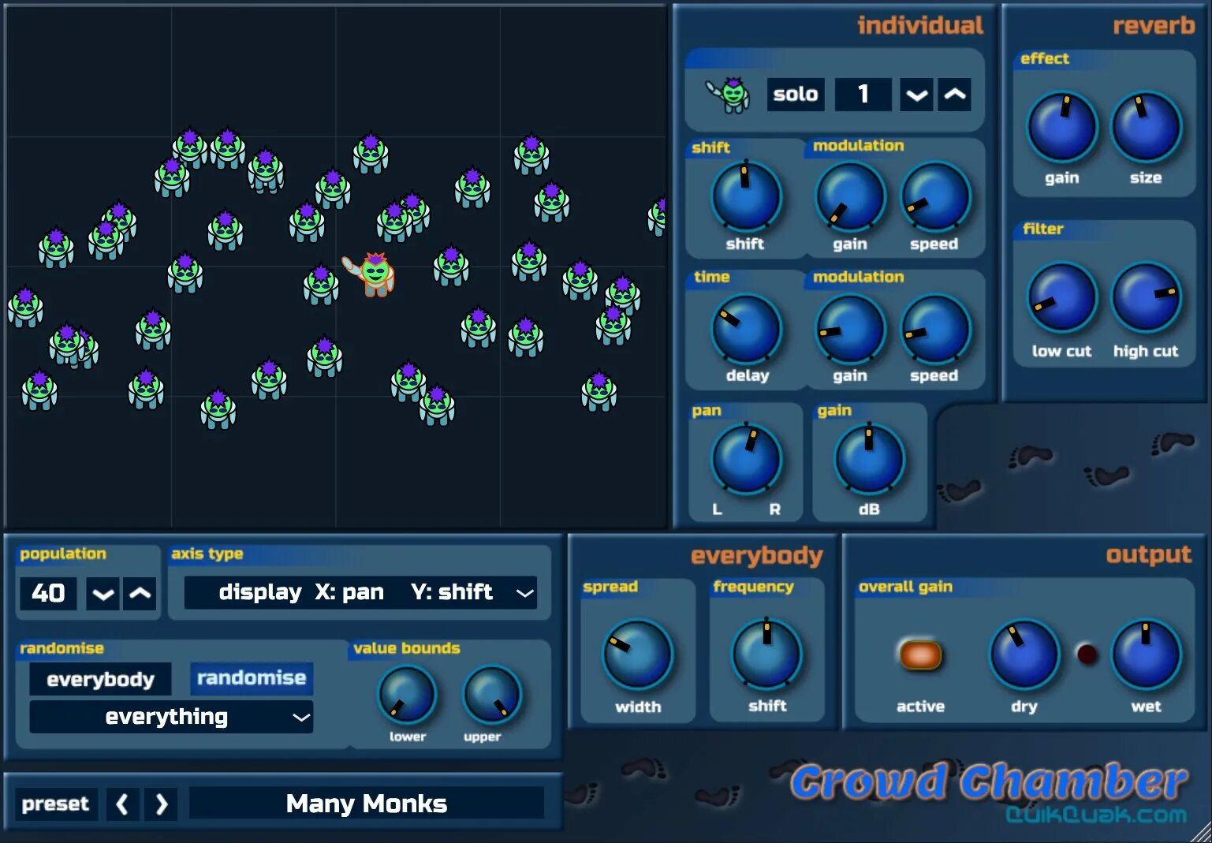Adjust the spread width knob in everybody panel
The height and width of the screenshot is (843, 1212).
636,655
